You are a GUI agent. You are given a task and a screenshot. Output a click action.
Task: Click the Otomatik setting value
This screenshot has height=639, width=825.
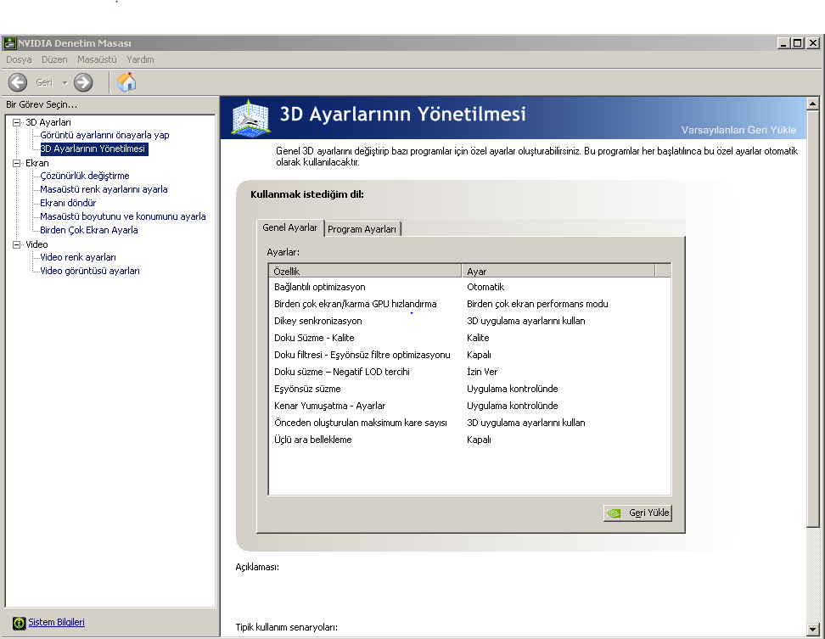coord(485,287)
